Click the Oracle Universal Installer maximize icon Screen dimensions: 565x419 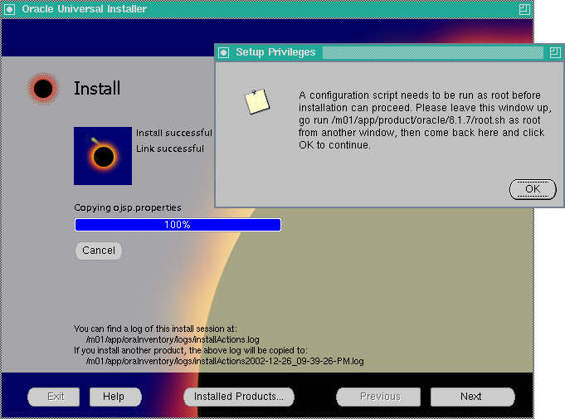tap(524, 8)
